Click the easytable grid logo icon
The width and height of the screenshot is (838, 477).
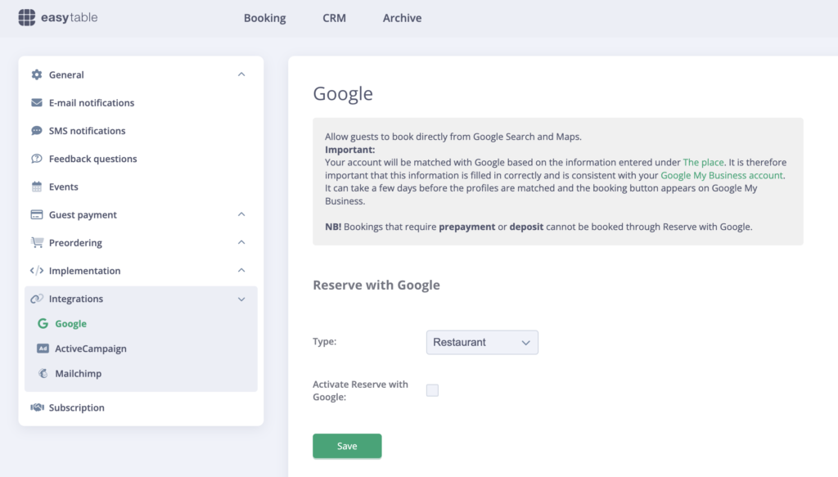25,17
